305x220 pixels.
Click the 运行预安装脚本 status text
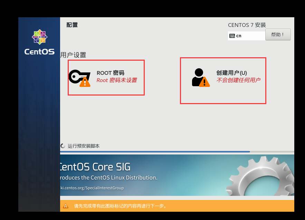(84, 146)
